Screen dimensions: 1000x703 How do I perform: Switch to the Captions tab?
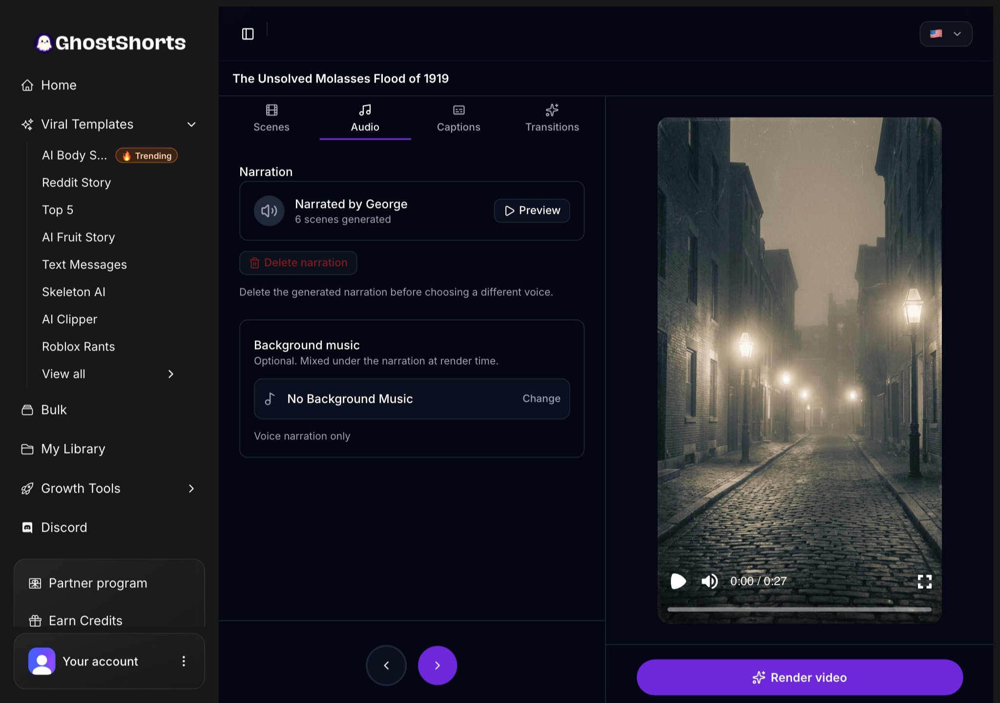pos(458,118)
